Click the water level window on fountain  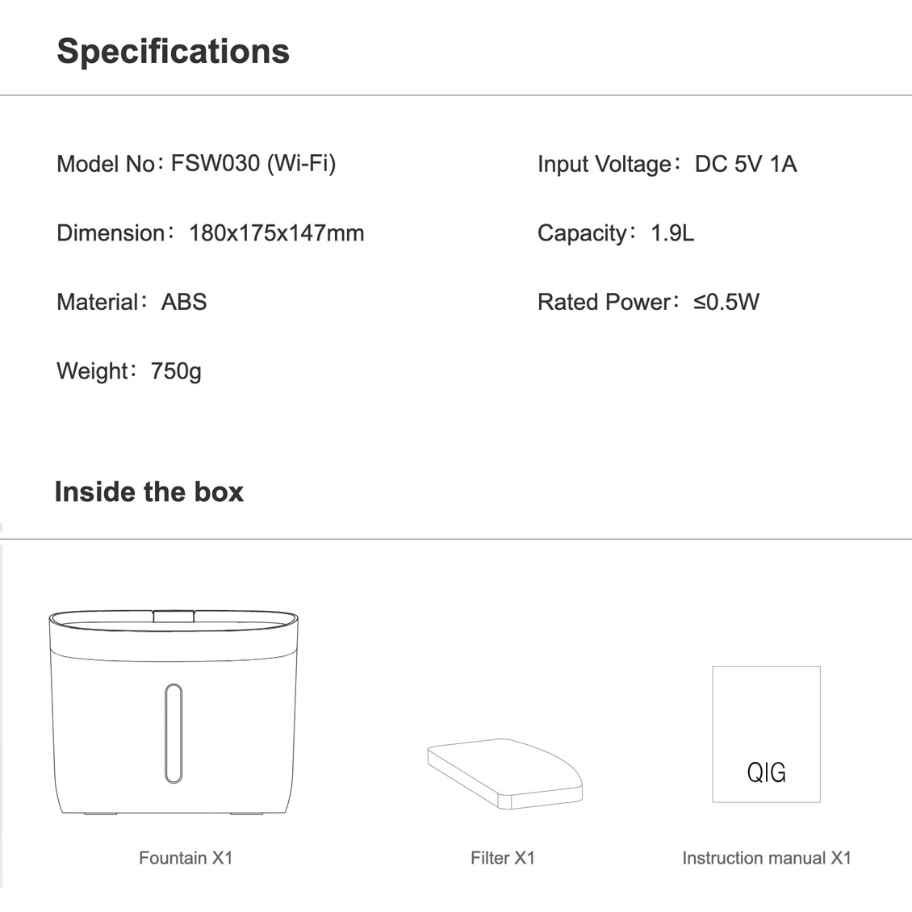pyautogui.click(x=174, y=734)
